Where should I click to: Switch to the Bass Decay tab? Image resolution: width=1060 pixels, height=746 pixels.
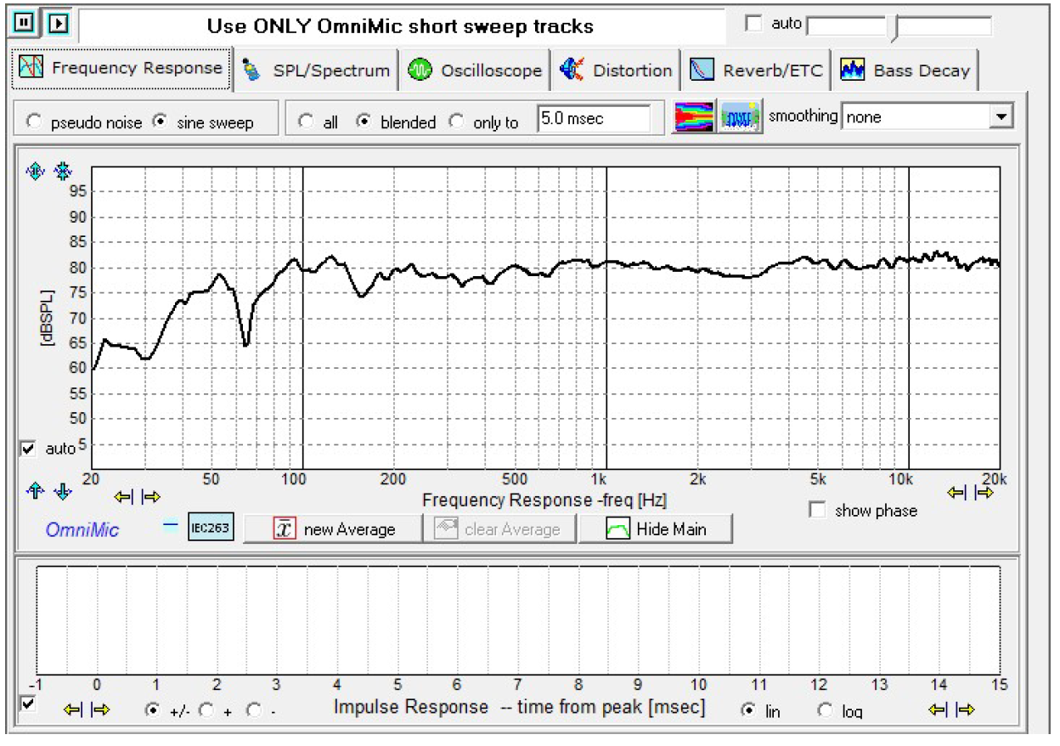[x=905, y=71]
